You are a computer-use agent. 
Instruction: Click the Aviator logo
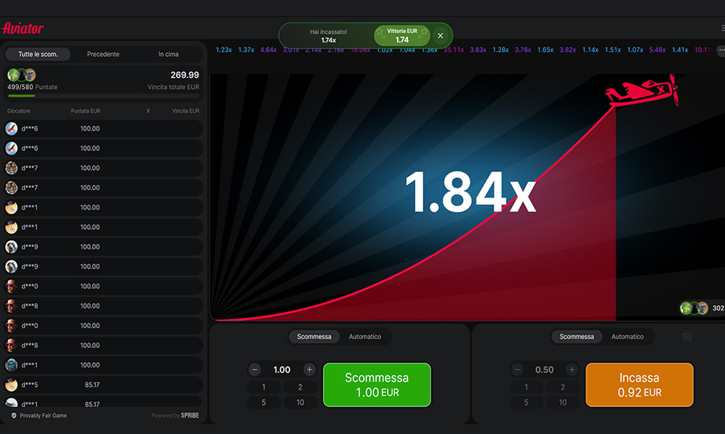click(23, 28)
